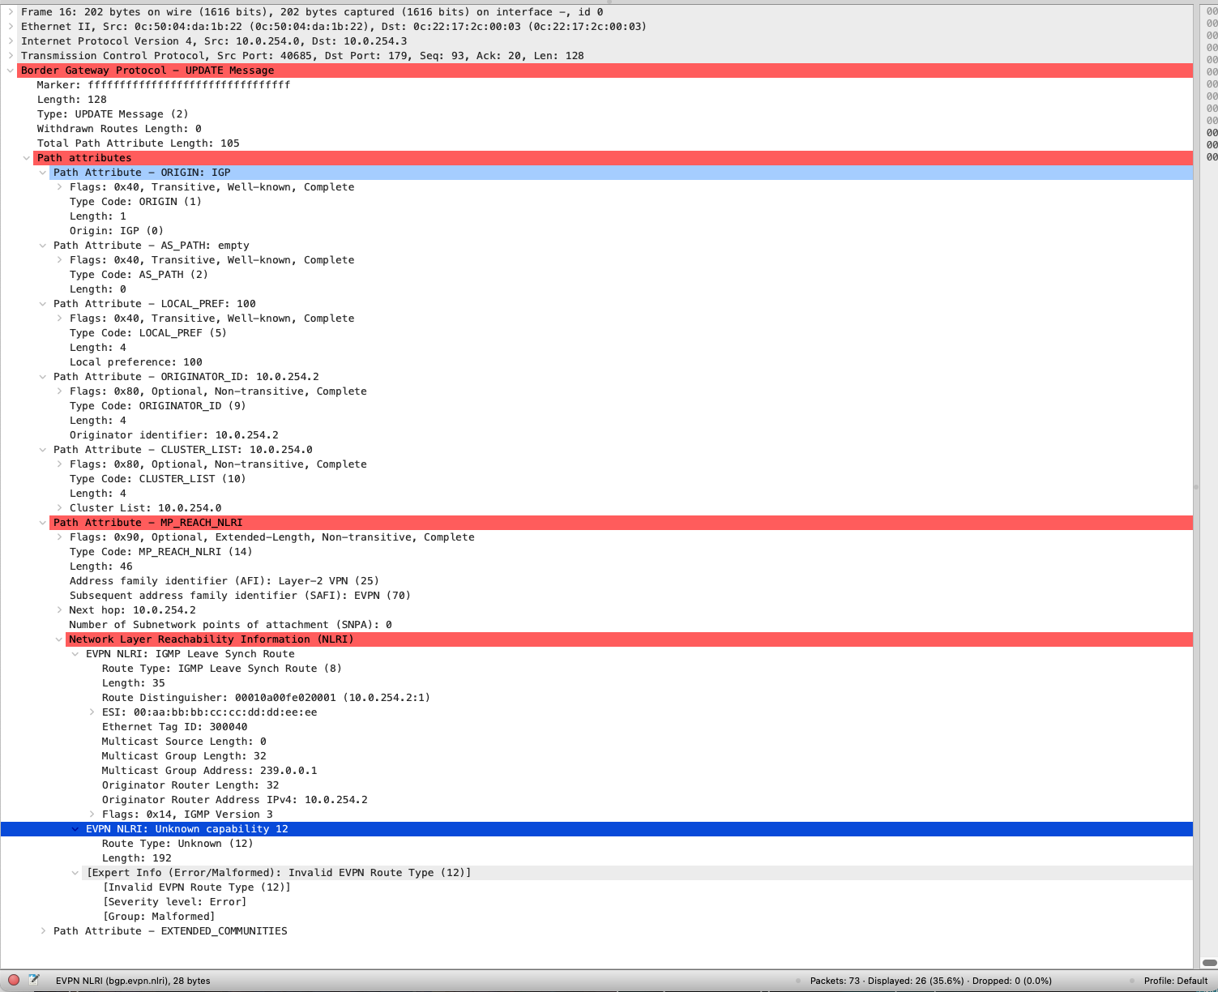Select the Marker field row

[x=163, y=85]
